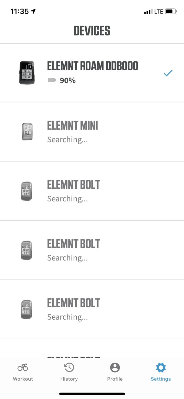Image resolution: width=184 pixels, height=399 pixels.
Task: Select the ELEMNT ROAM DDB000 name
Action: pyautogui.click(x=93, y=66)
